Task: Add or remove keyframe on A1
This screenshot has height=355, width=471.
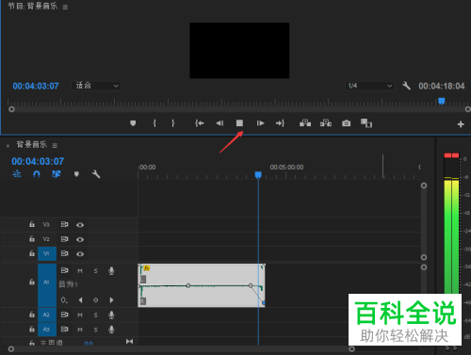Action: click(x=95, y=300)
